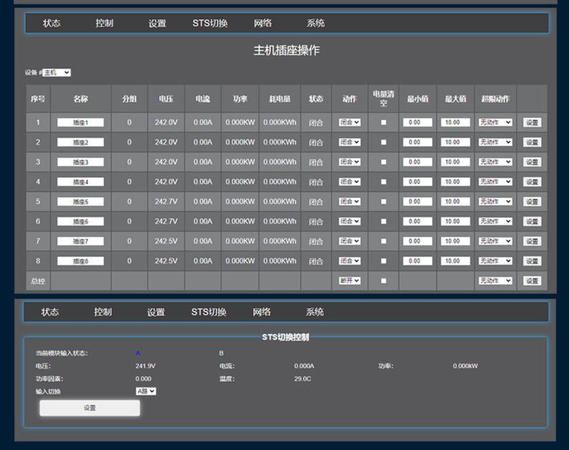Focus the 最小值 field for socket 7
Image resolution: width=569 pixels, height=450 pixels.
(x=417, y=241)
